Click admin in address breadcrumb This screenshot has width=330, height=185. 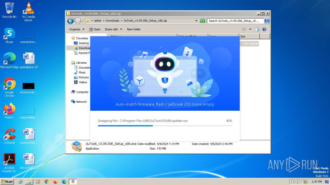pos(98,21)
